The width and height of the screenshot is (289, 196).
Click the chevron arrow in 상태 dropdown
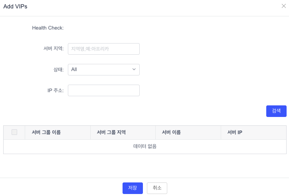tap(134, 69)
